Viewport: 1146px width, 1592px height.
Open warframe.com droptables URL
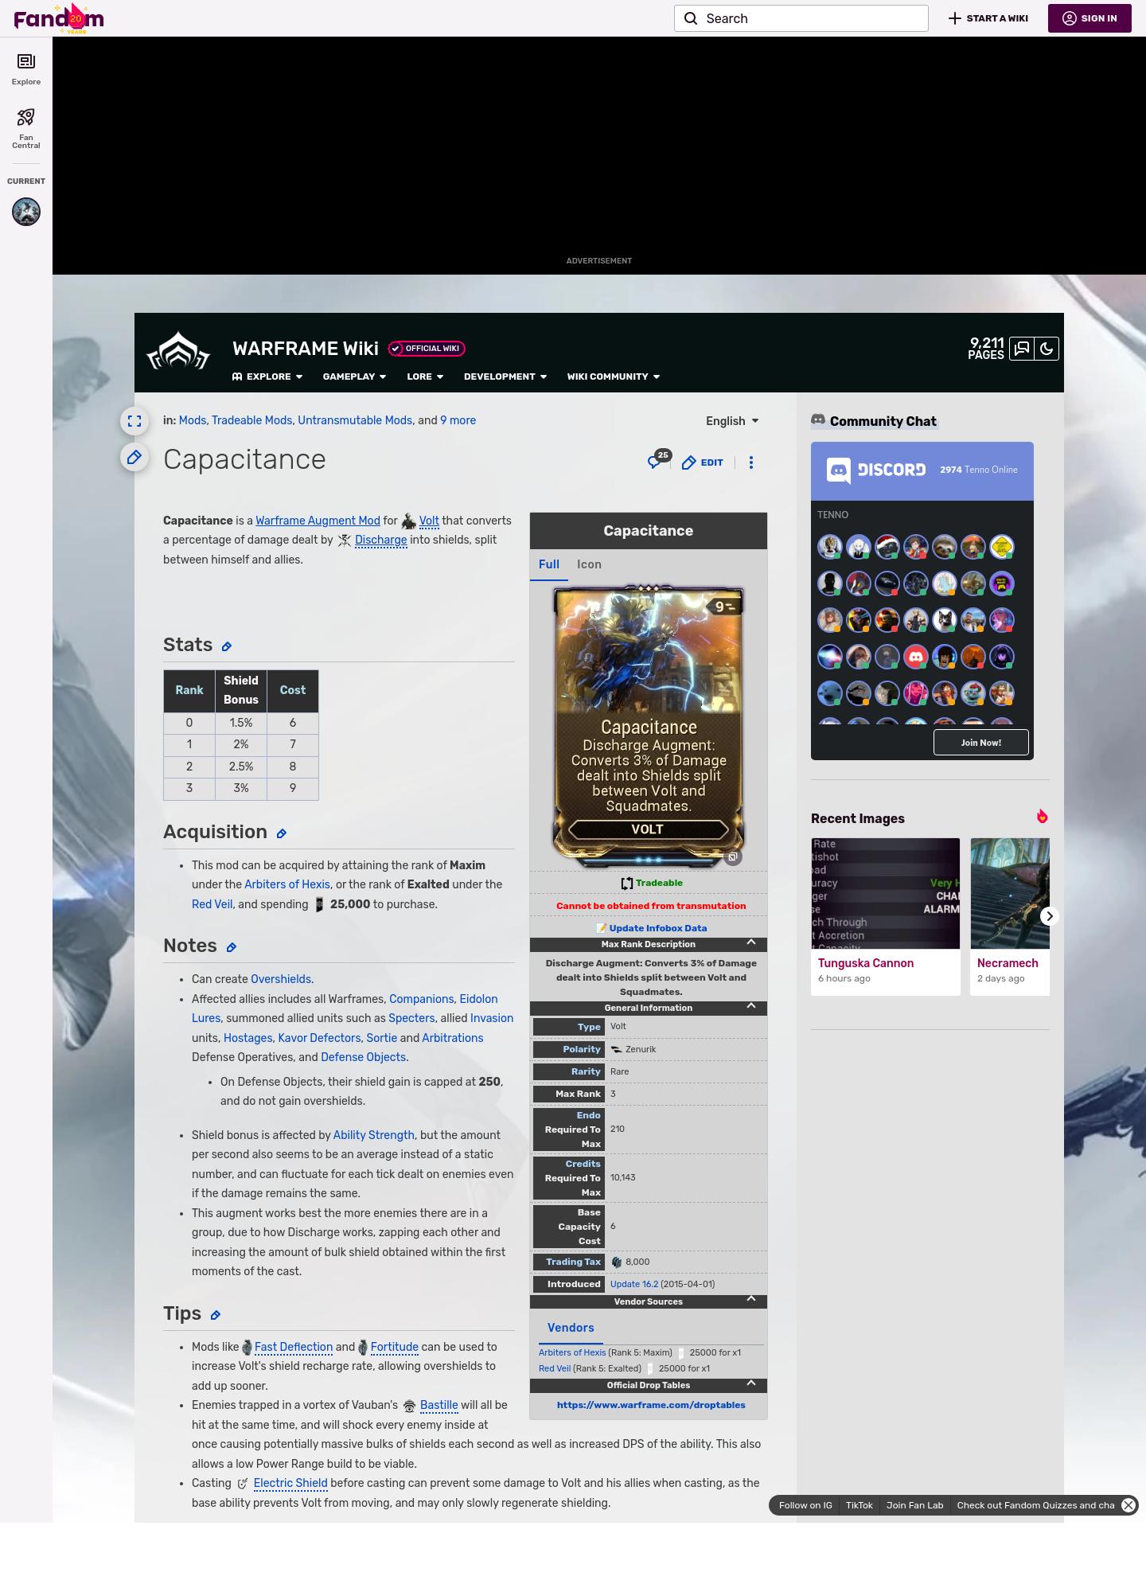click(x=651, y=1405)
